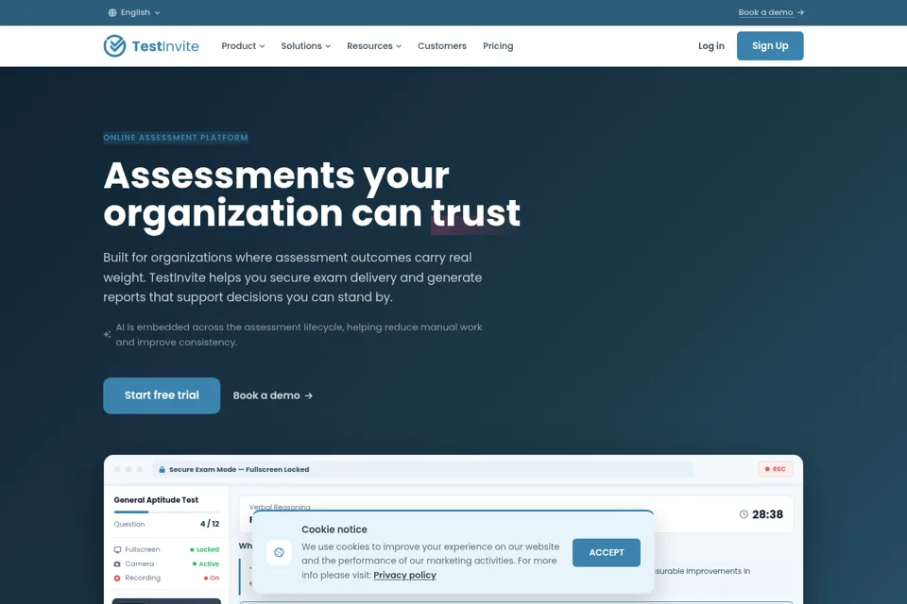Open the English language dropdown
This screenshot has height=604, width=907.
(x=134, y=12)
